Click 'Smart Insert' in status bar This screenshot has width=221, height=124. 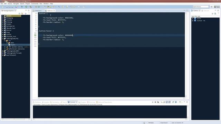click(164, 123)
